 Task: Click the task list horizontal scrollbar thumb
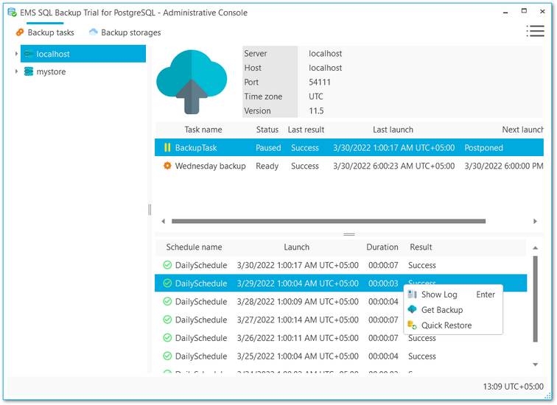329,222
